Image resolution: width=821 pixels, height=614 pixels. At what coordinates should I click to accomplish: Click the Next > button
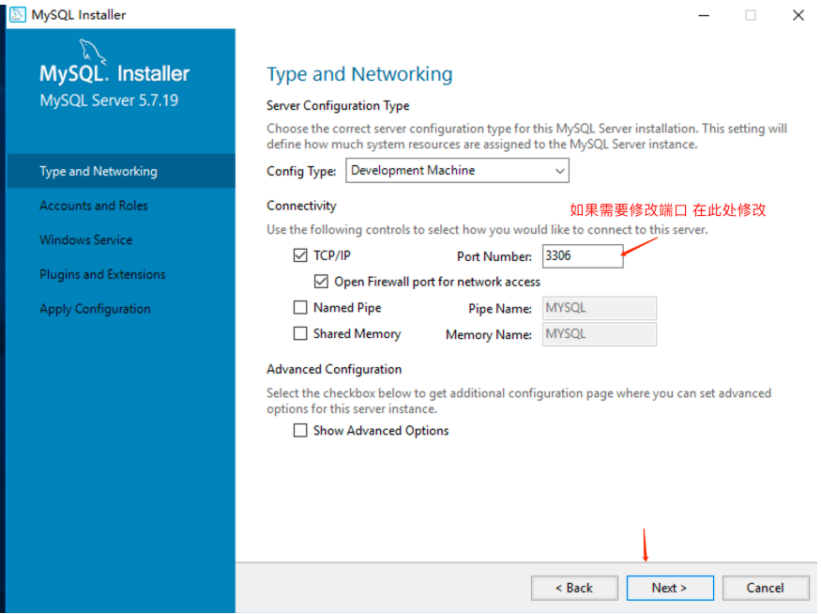point(670,588)
